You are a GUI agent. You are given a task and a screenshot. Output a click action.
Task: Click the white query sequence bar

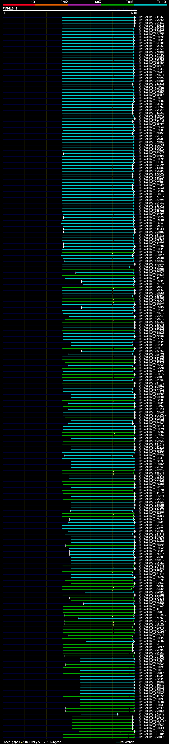[x=70, y=11]
